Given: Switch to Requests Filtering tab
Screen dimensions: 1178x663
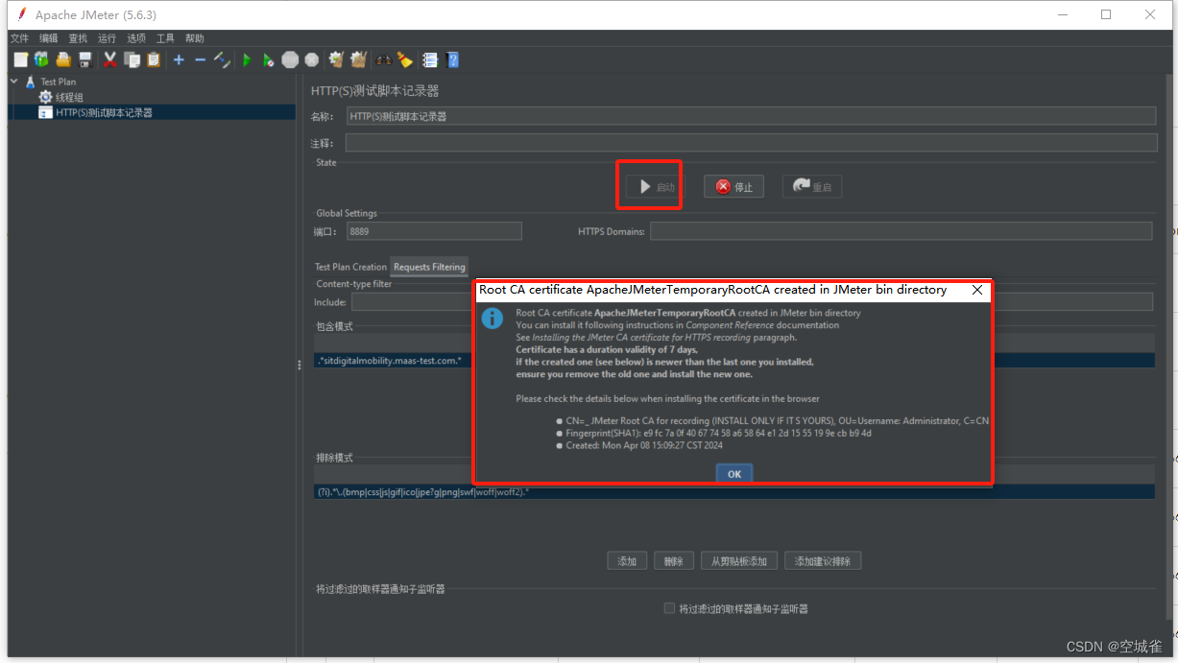Looking at the screenshot, I should point(429,267).
